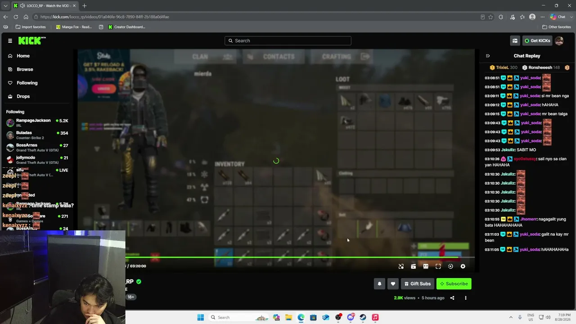Click the Chat Replay header
This screenshot has width=576, height=324.
527,56
